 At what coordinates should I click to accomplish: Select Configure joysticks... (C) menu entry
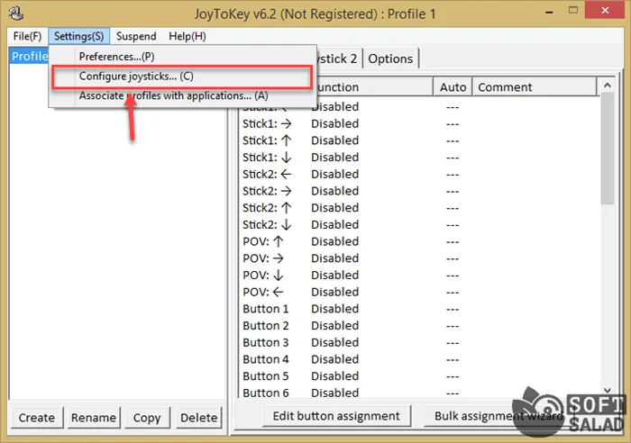pos(182,77)
